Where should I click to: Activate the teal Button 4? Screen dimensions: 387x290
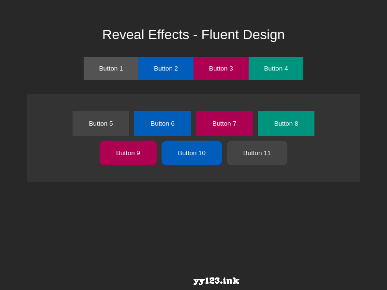pyautogui.click(x=276, y=68)
